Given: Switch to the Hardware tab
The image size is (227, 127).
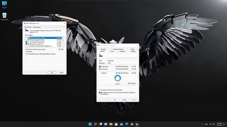Looking at the screenshot, I should click(x=122, y=52).
